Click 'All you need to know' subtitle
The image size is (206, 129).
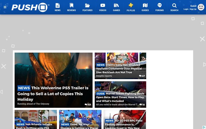(x=117, y=105)
